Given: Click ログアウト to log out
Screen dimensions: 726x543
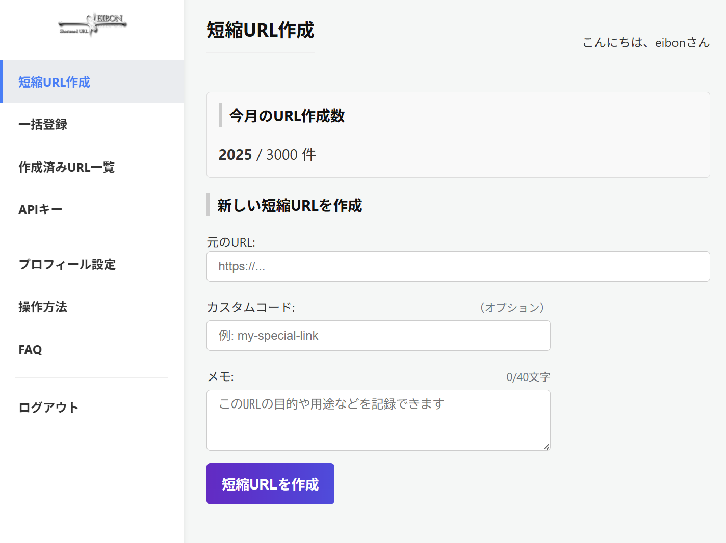Looking at the screenshot, I should 48,408.
